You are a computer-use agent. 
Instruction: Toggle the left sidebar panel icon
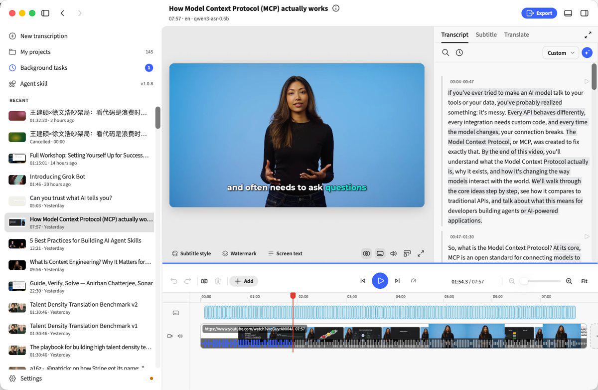tap(45, 13)
